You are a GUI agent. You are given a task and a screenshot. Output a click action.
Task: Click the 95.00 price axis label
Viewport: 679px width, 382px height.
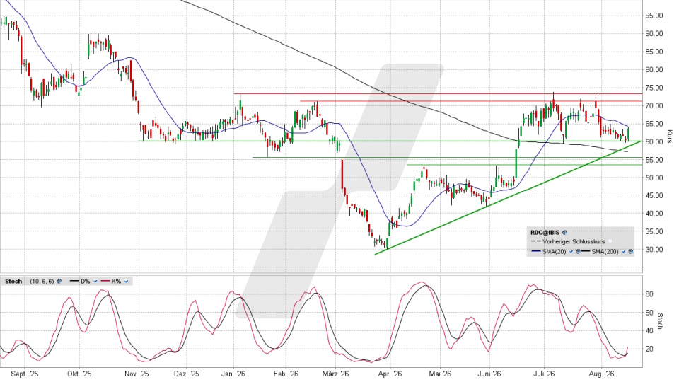(654, 16)
